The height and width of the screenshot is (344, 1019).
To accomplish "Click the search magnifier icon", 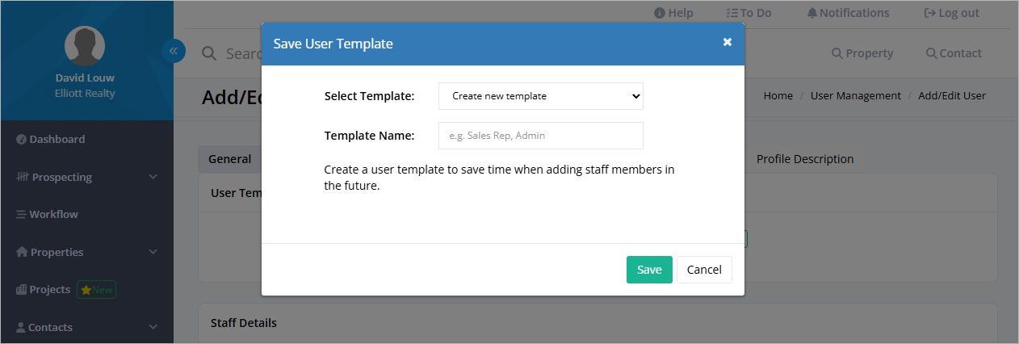I will pos(209,53).
